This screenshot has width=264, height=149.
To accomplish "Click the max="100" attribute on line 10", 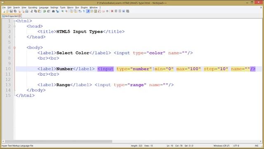I will click(189, 69).
